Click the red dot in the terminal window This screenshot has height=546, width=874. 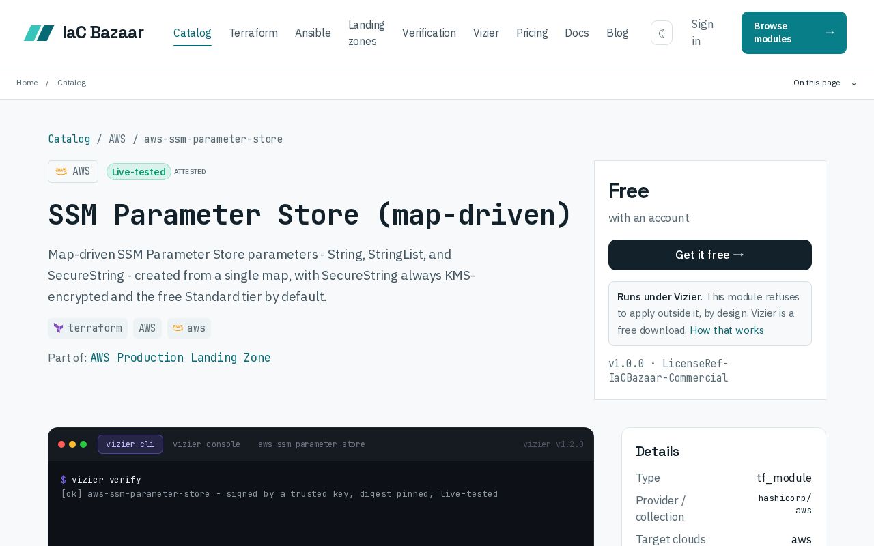(61, 444)
